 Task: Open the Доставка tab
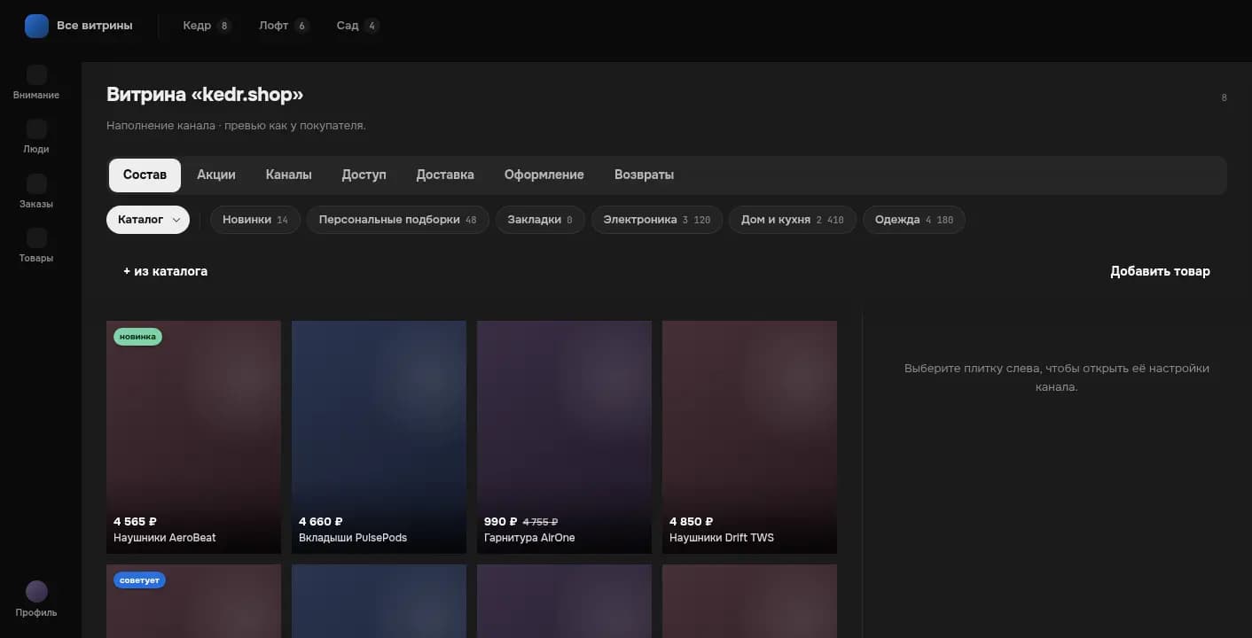click(x=445, y=175)
